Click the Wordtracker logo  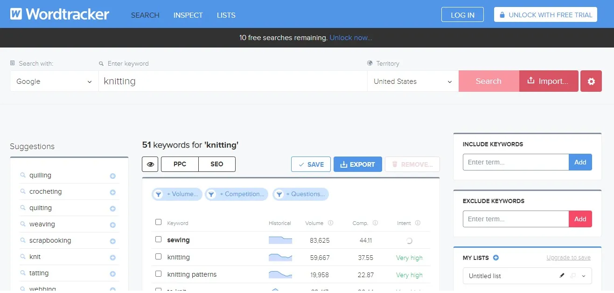[x=60, y=14]
